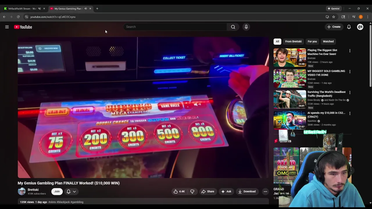
Task: Click the Download button
Action: click(247, 191)
